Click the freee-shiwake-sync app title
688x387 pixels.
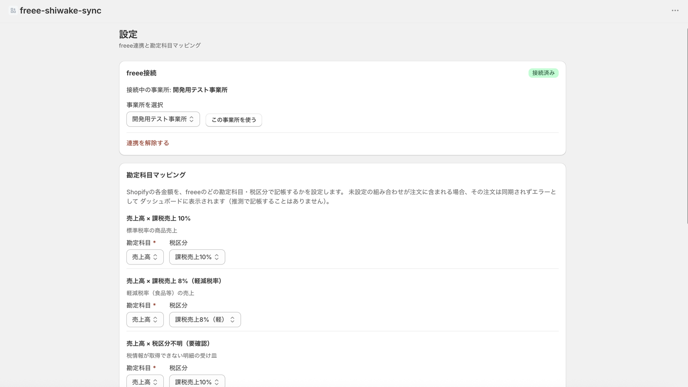tap(61, 11)
